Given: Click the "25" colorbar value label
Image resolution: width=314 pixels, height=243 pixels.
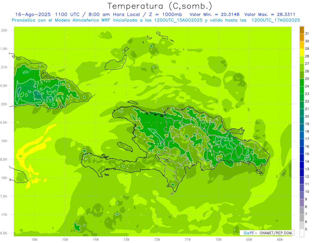Looking at the screenshot, I should point(307,79).
